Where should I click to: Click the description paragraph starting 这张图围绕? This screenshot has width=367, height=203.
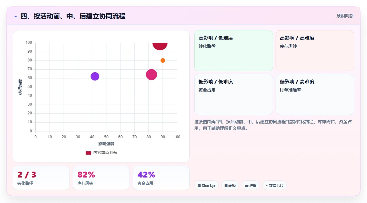coord(273,125)
